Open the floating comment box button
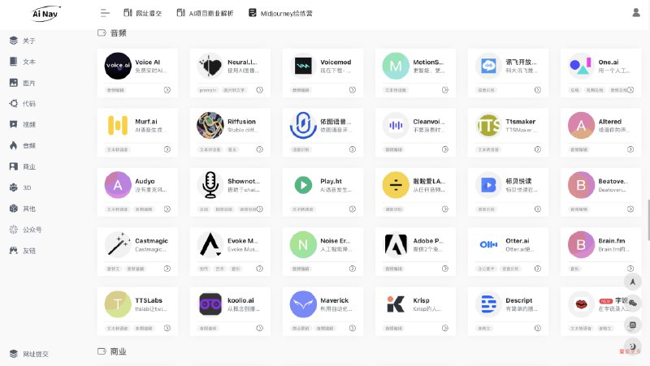Image resolution: width=650 pixels, height=366 pixels. click(633, 325)
